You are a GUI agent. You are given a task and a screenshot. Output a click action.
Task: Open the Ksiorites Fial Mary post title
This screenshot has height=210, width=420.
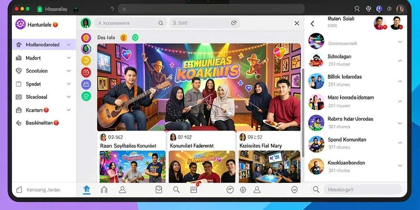tap(260, 146)
